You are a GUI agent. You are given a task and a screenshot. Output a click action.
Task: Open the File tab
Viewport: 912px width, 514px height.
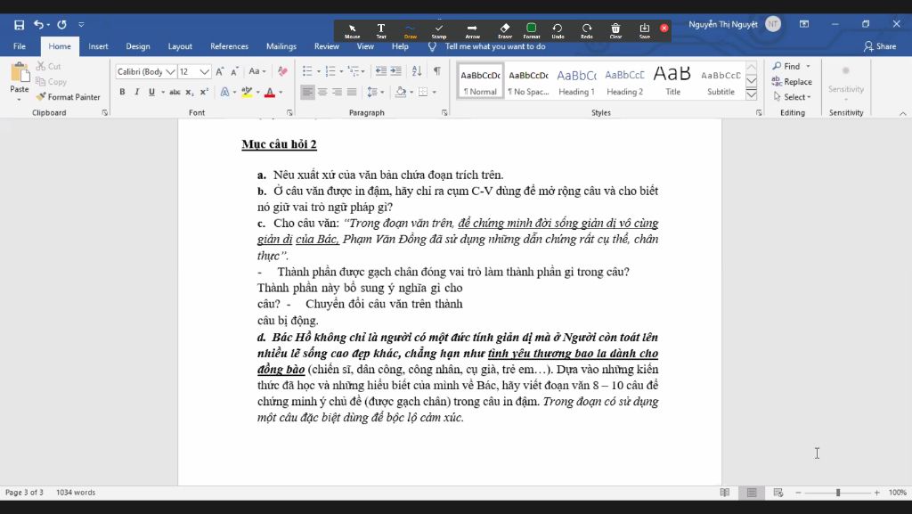20,46
